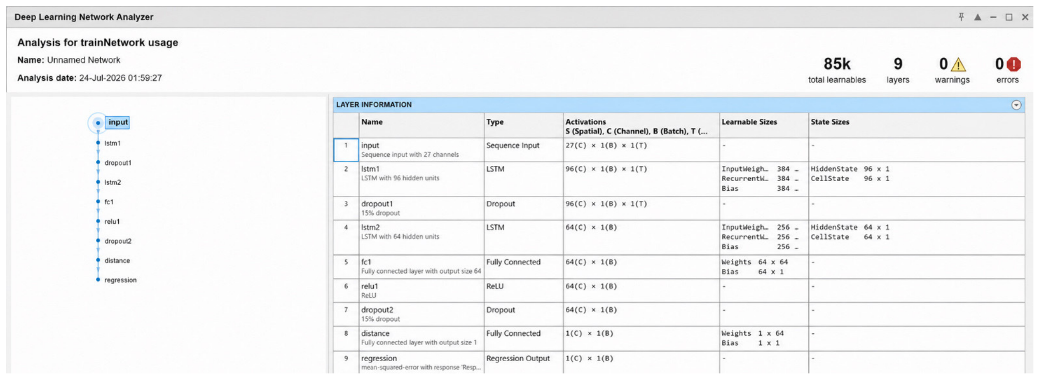Click the 85k total learnables value
Image resolution: width=1039 pixels, height=379 pixels.
tap(836, 64)
